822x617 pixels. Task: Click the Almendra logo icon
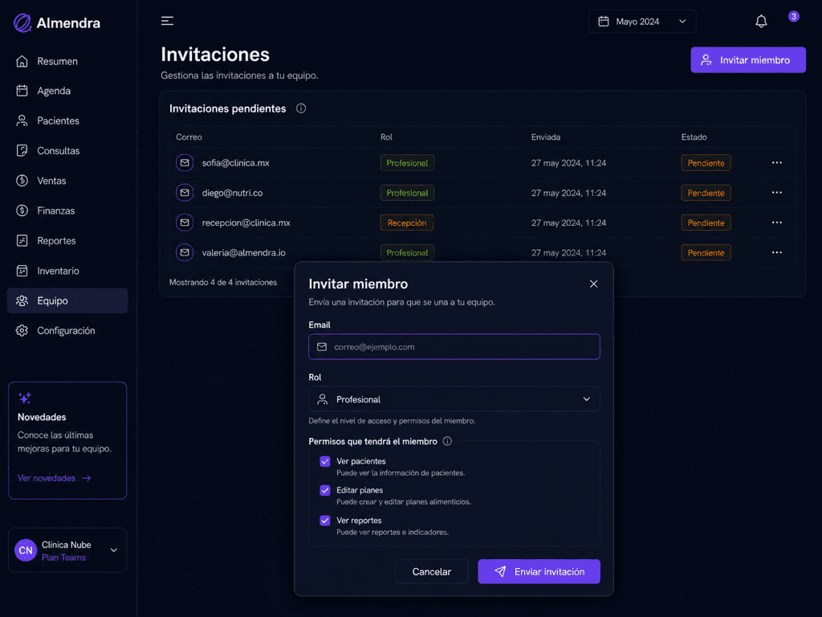tap(22, 22)
